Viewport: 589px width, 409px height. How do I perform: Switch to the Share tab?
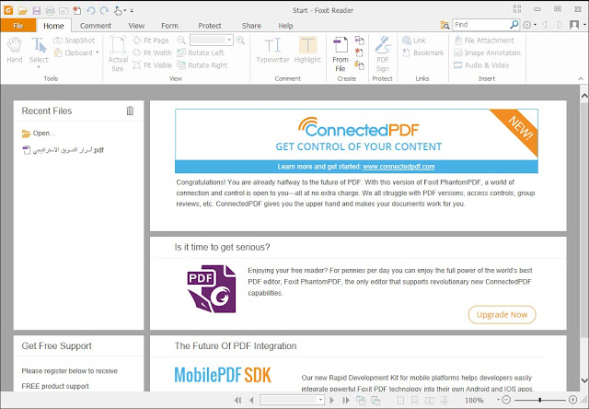[x=251, y=26]
